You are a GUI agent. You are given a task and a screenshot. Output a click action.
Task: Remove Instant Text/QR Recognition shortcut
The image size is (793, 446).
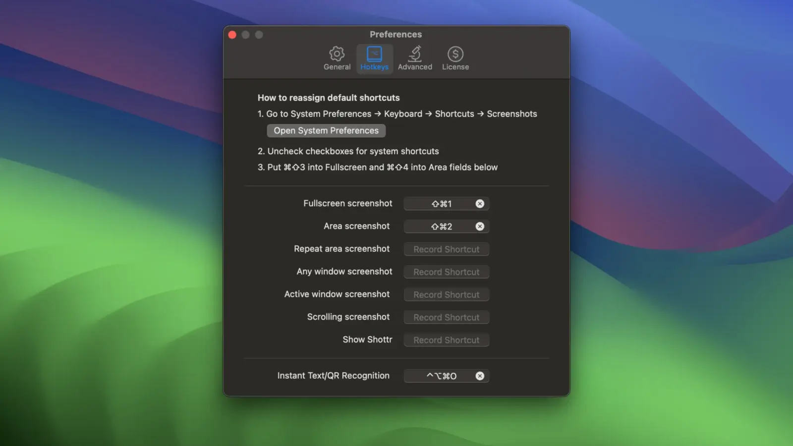480,376
